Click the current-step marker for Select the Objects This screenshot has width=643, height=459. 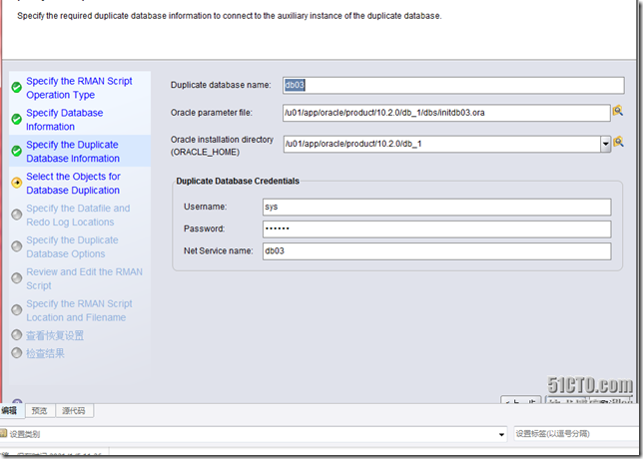(x=16, y=183)
